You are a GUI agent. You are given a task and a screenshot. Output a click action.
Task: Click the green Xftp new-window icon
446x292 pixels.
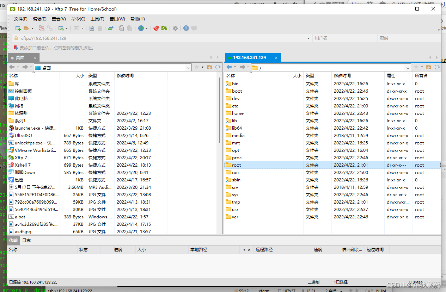point(164,28)
